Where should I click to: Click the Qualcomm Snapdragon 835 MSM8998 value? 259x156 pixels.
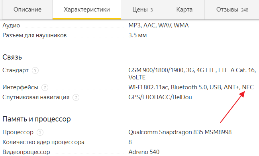point(180,132)
